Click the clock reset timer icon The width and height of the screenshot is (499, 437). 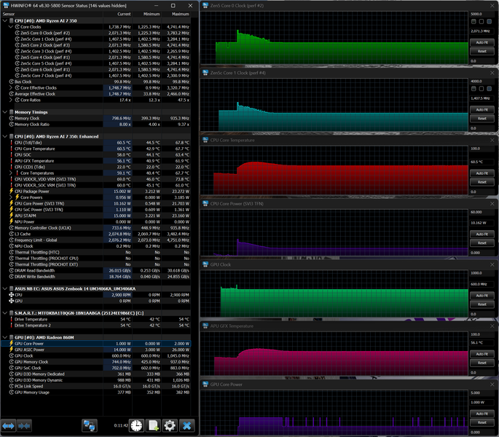(x=136, y=425)
